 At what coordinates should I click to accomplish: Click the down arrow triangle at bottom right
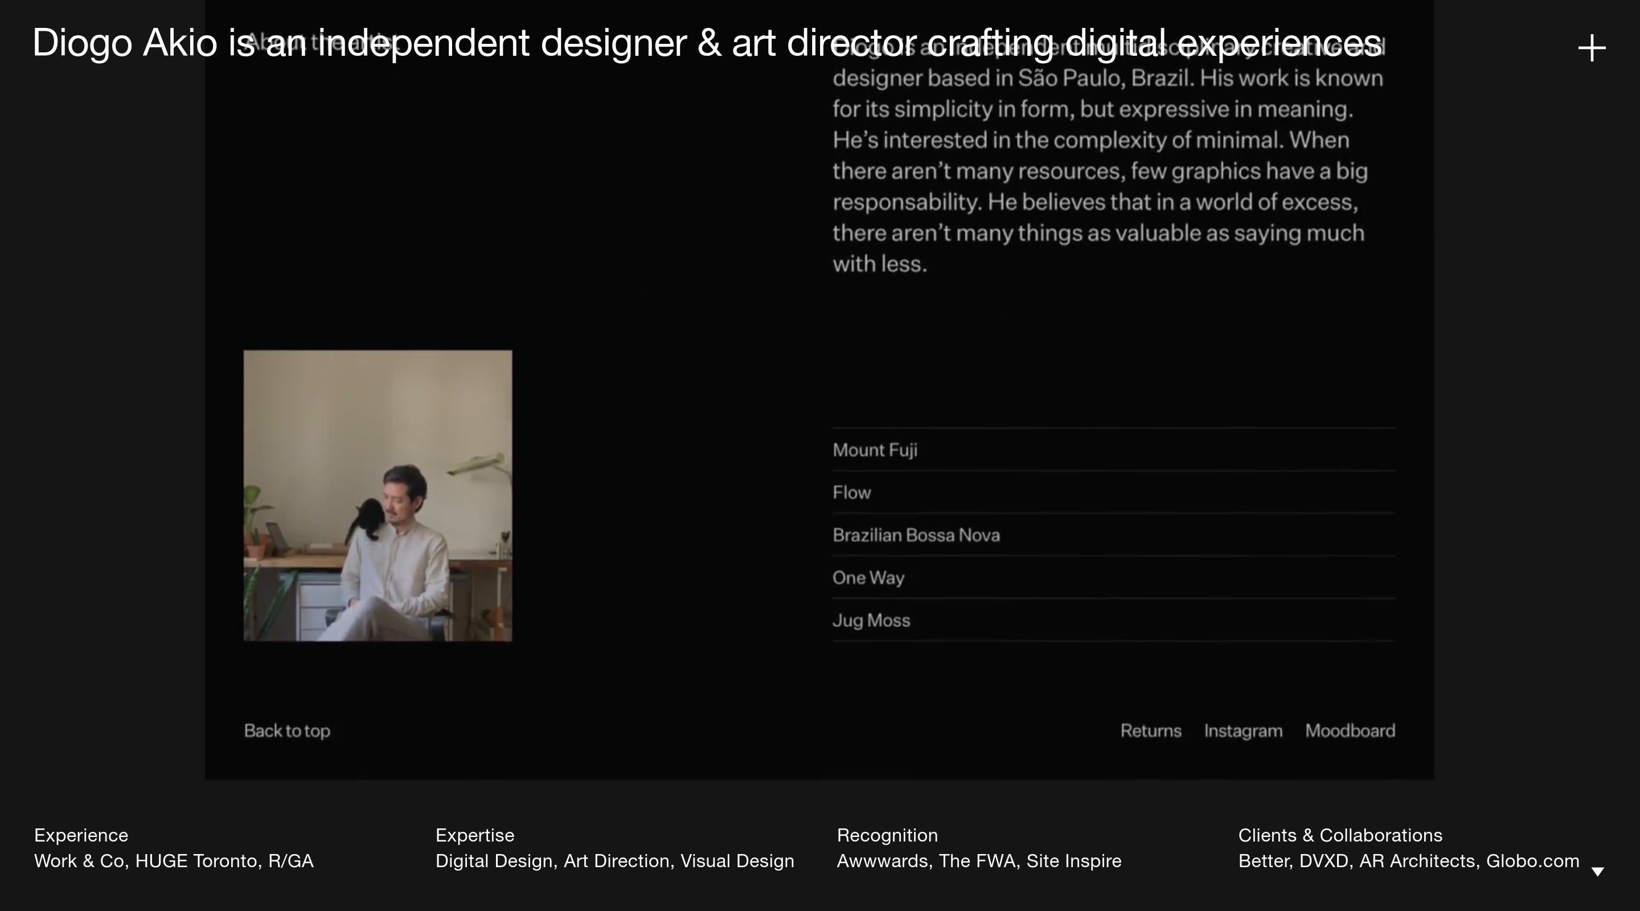point(1597,872)
